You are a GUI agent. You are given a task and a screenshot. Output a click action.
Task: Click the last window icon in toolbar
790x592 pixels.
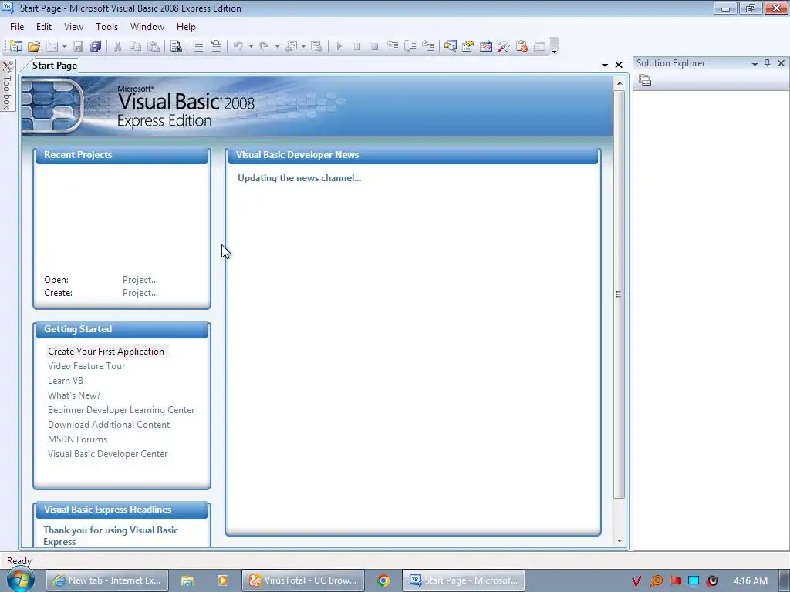point(539,46)
